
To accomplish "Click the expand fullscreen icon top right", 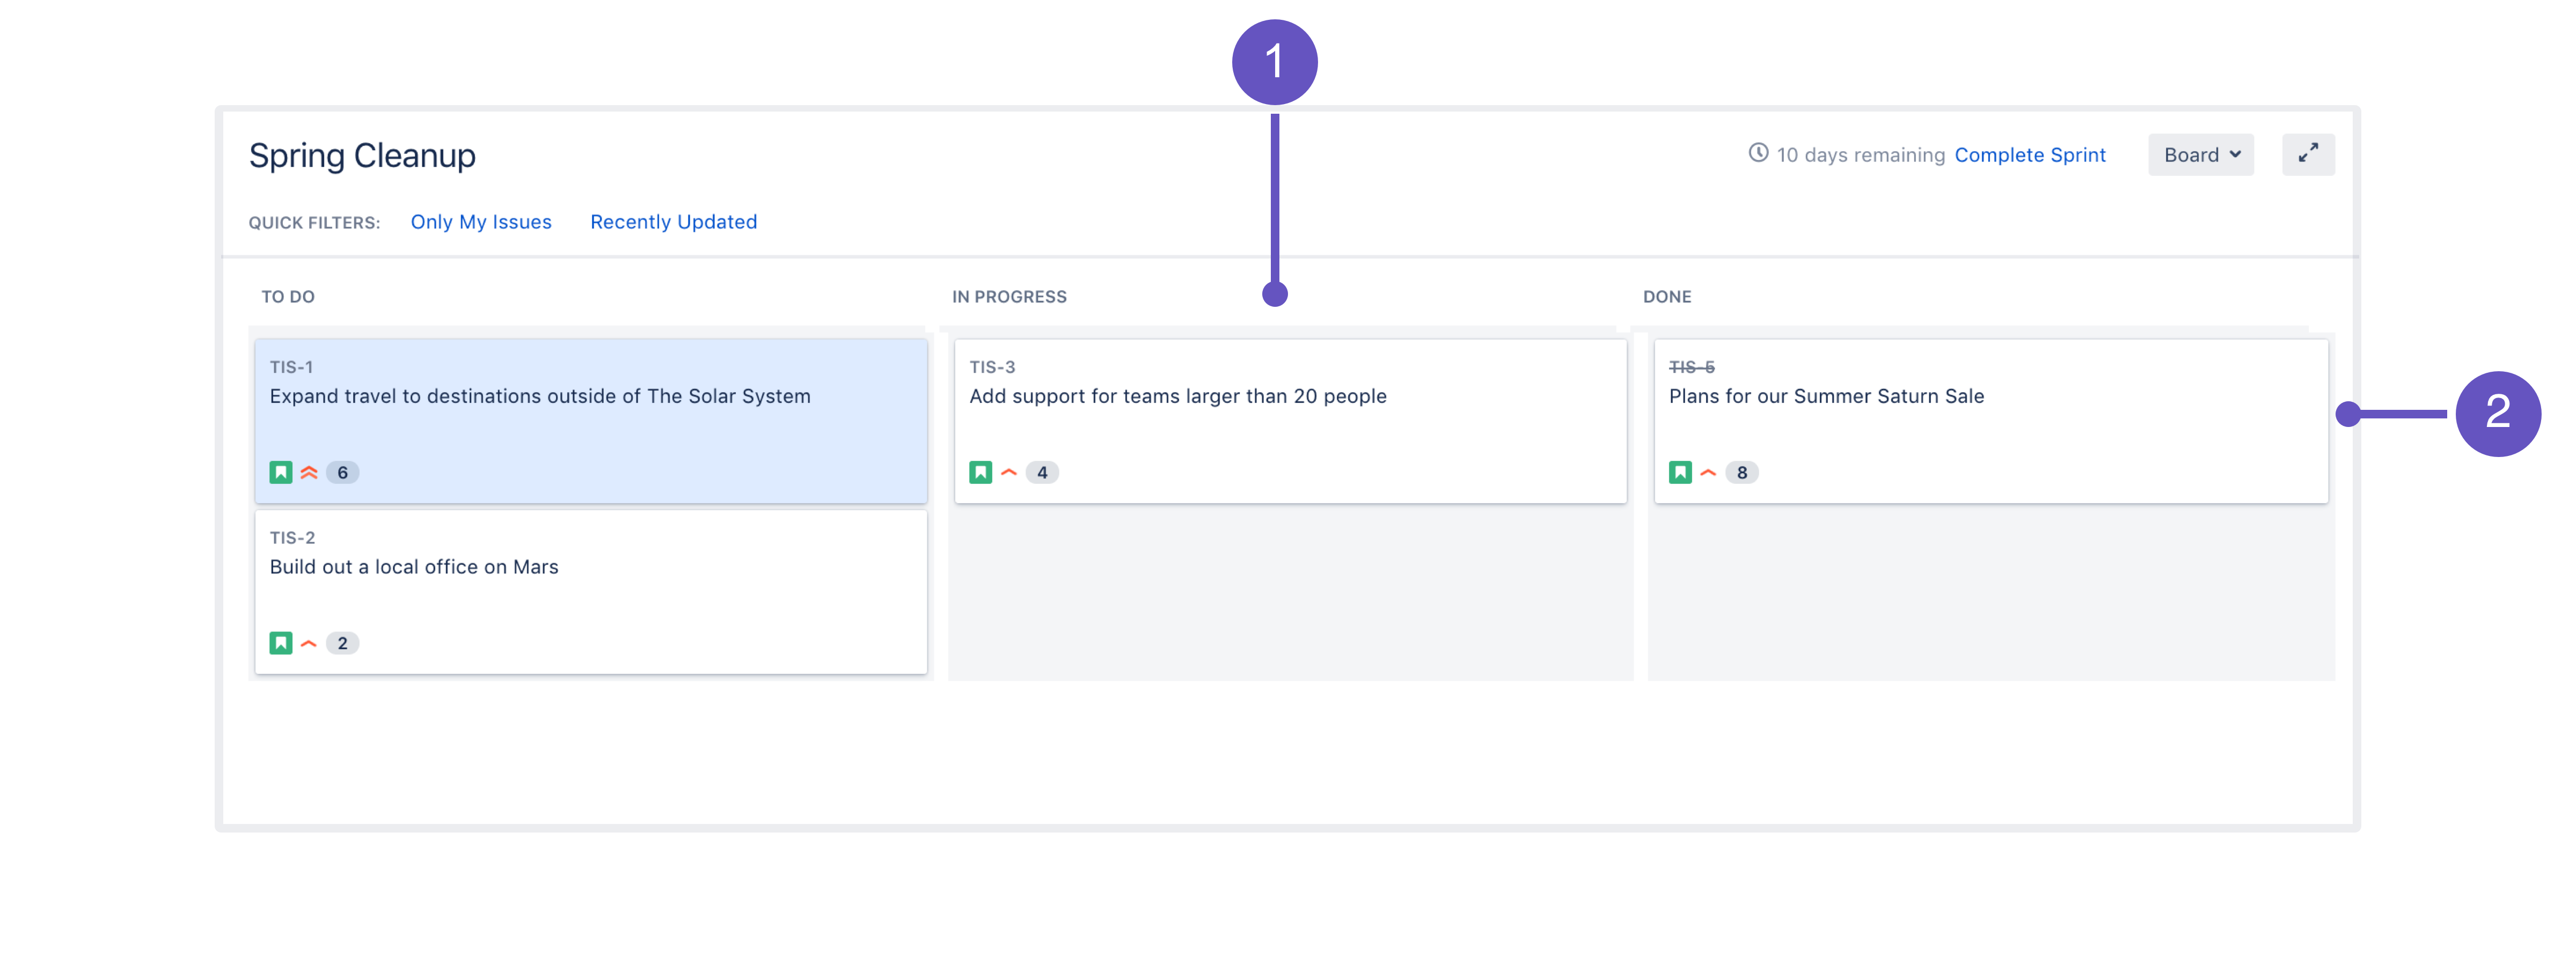I will click(2308, 154).
